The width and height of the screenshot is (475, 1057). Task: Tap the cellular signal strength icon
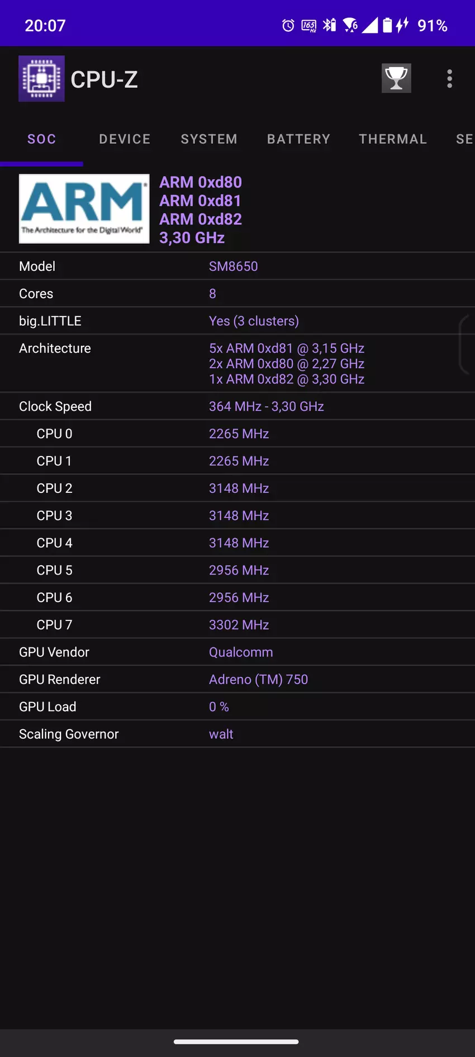point(370,25)
